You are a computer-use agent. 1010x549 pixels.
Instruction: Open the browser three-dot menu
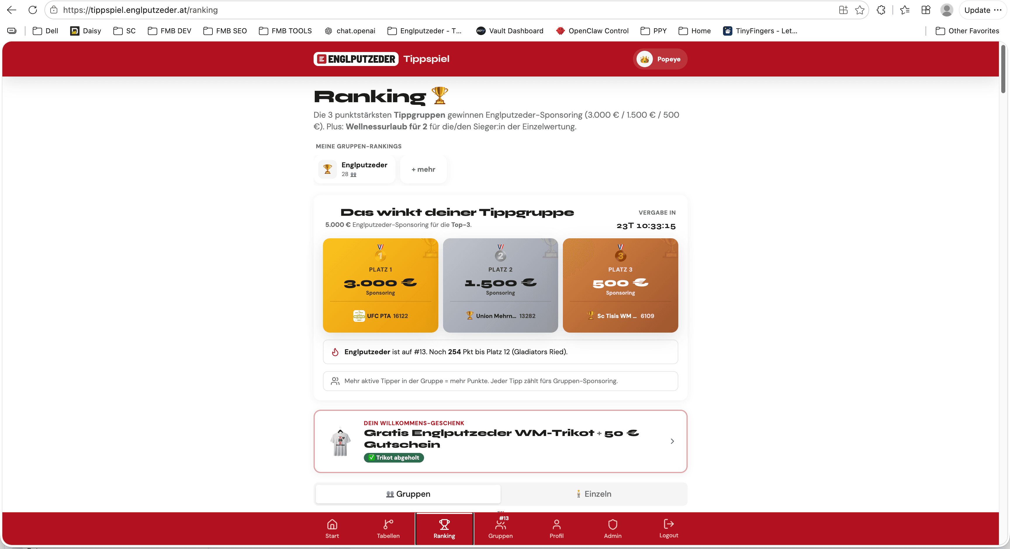click(998, 10)
